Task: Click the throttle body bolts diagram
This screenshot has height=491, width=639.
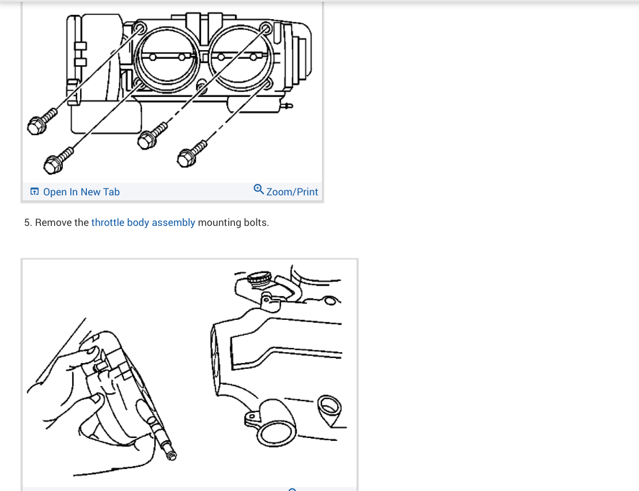Action: point(172,92)
